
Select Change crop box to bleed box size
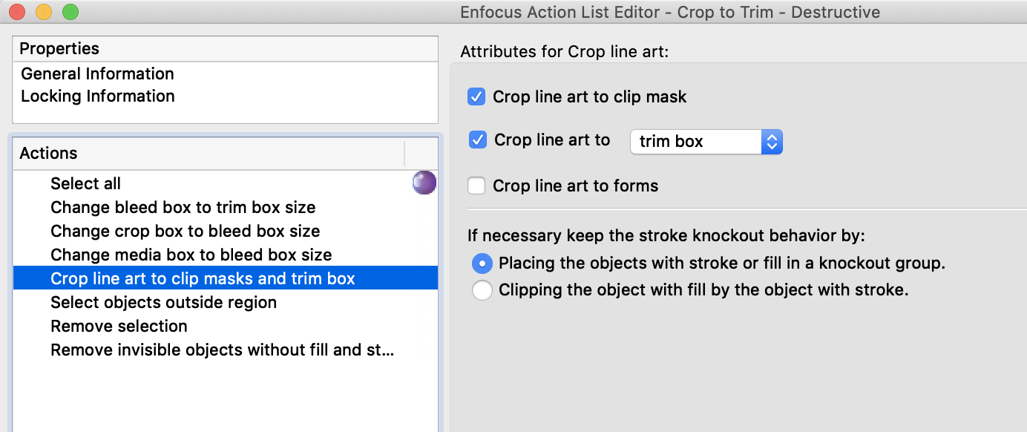(x=185, y=231)
